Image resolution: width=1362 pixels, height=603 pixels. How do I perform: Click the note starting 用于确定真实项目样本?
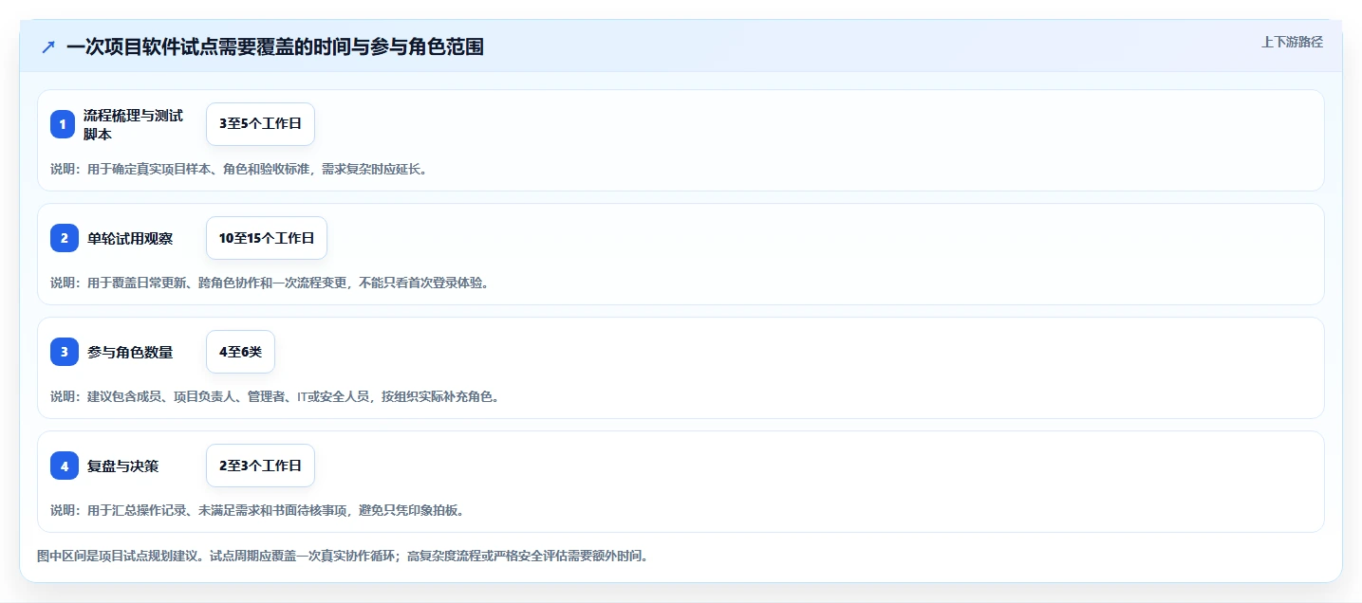(x=238, y=170)
